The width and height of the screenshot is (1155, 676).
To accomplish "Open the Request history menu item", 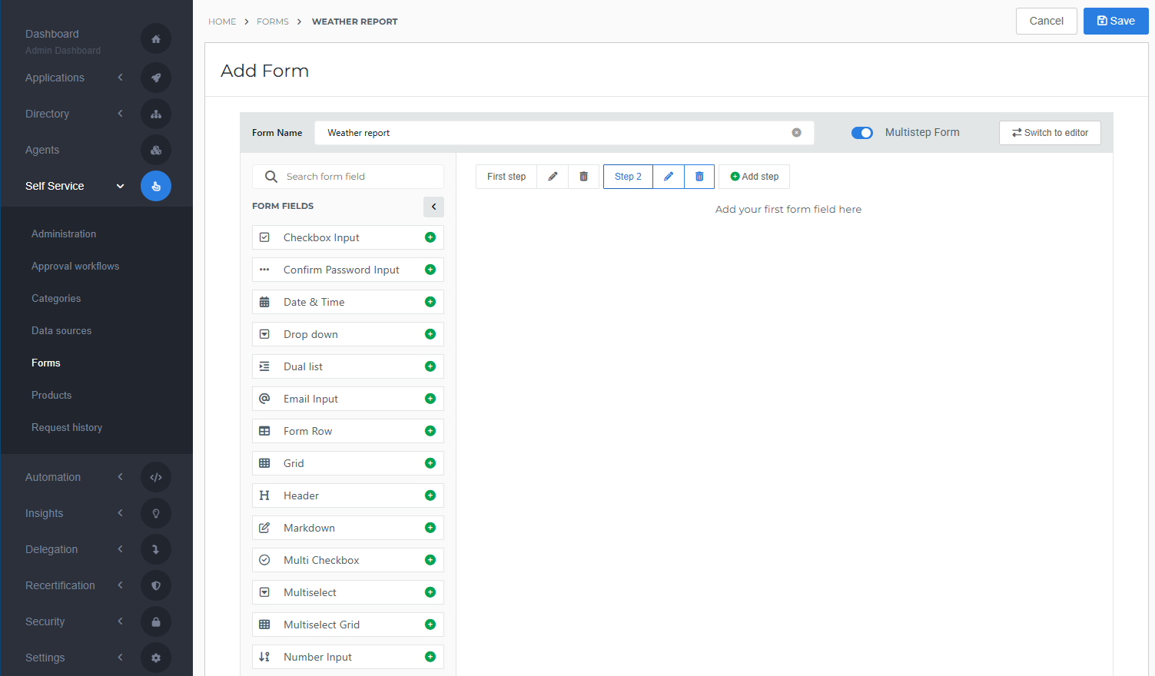I will point(67,427).
